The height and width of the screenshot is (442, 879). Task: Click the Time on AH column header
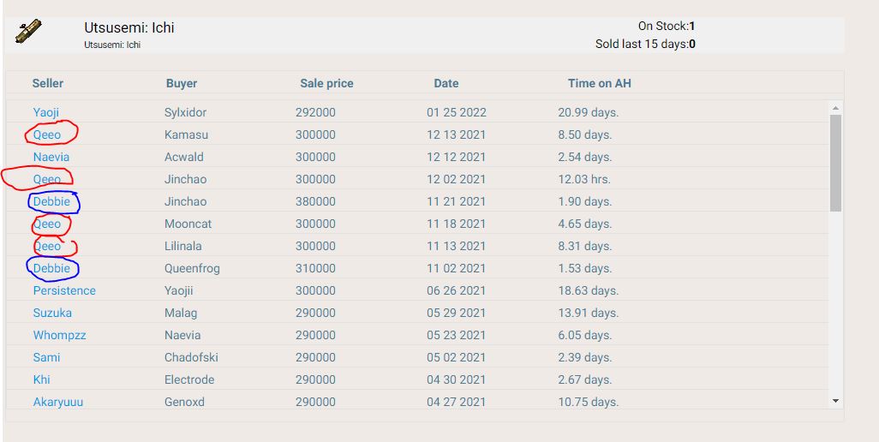599,83
